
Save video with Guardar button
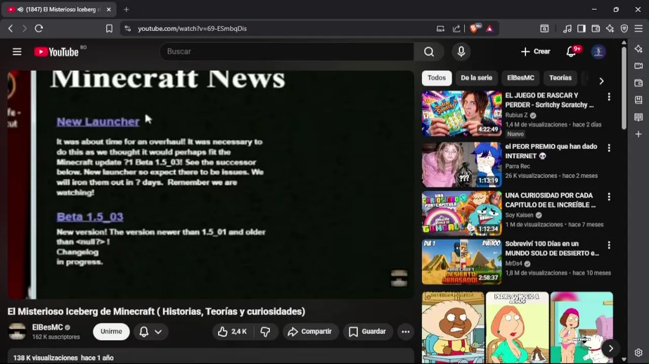coord(367,332)
